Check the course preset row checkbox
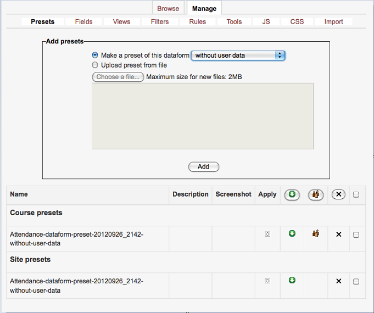Image resolution: width=374 pixels, height=313 pixels. click(x=356, y=235)
